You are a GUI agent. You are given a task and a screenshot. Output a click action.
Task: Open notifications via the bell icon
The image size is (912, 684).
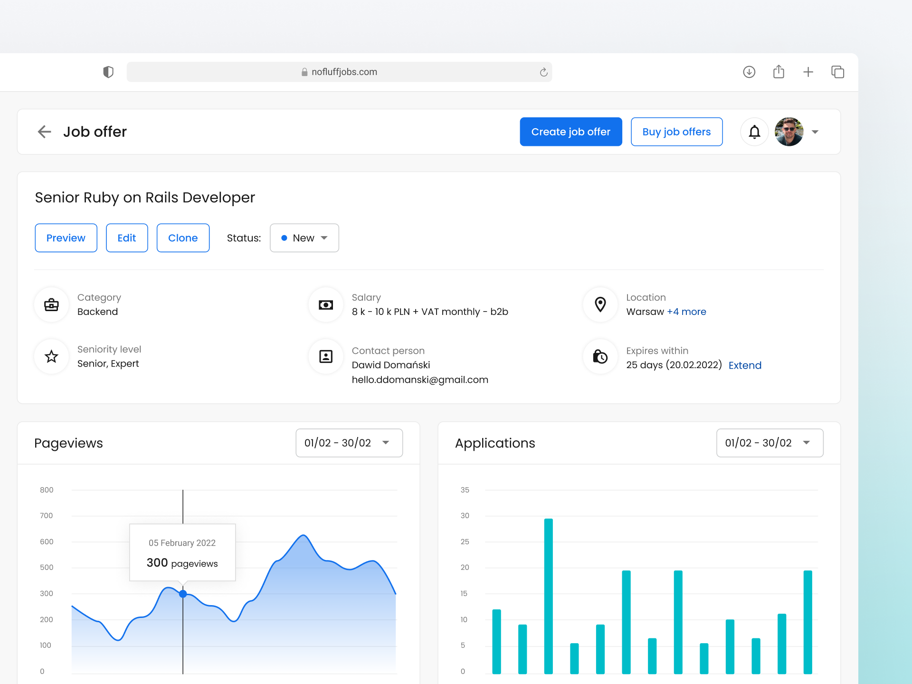[x=754, y=132]
